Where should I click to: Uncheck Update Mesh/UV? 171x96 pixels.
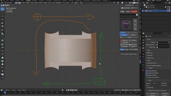[x=147, y=71]
